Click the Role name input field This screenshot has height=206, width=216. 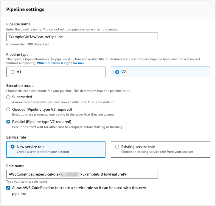click(x=82, y=174)
